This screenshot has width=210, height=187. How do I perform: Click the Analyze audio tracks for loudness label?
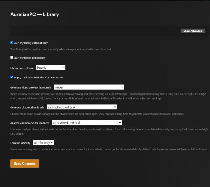pos(30,123)
